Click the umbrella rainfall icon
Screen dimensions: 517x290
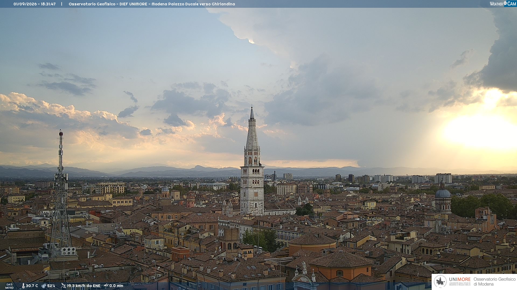pyautogui.click(x=106, y=286)
